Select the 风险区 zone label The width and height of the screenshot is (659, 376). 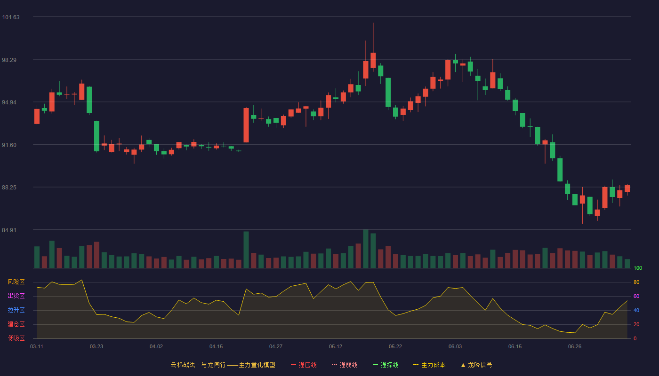16,282
